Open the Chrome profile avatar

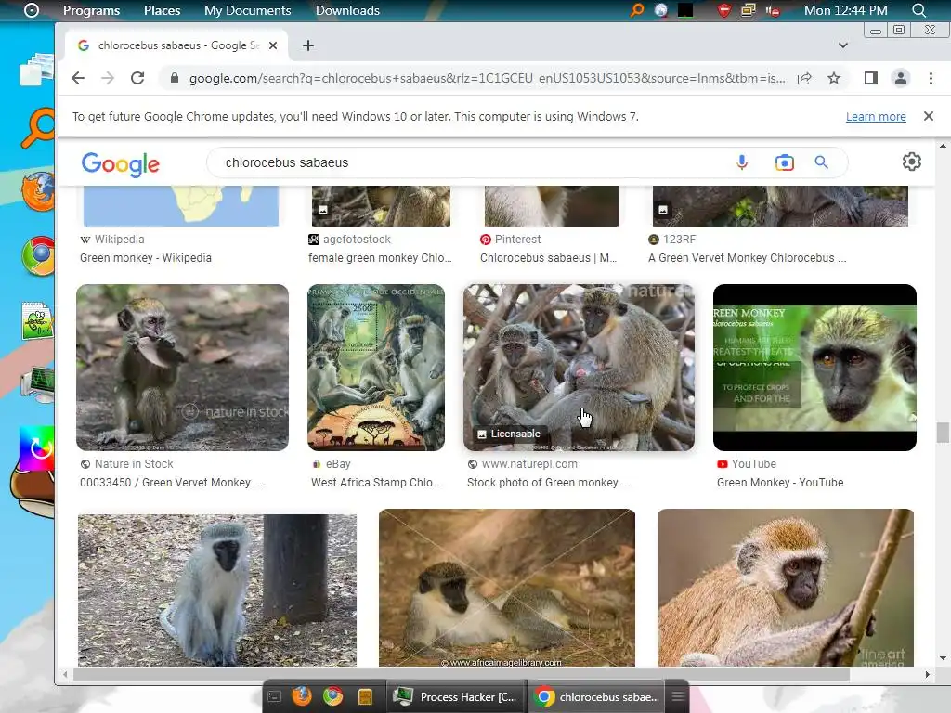point(901,78)
